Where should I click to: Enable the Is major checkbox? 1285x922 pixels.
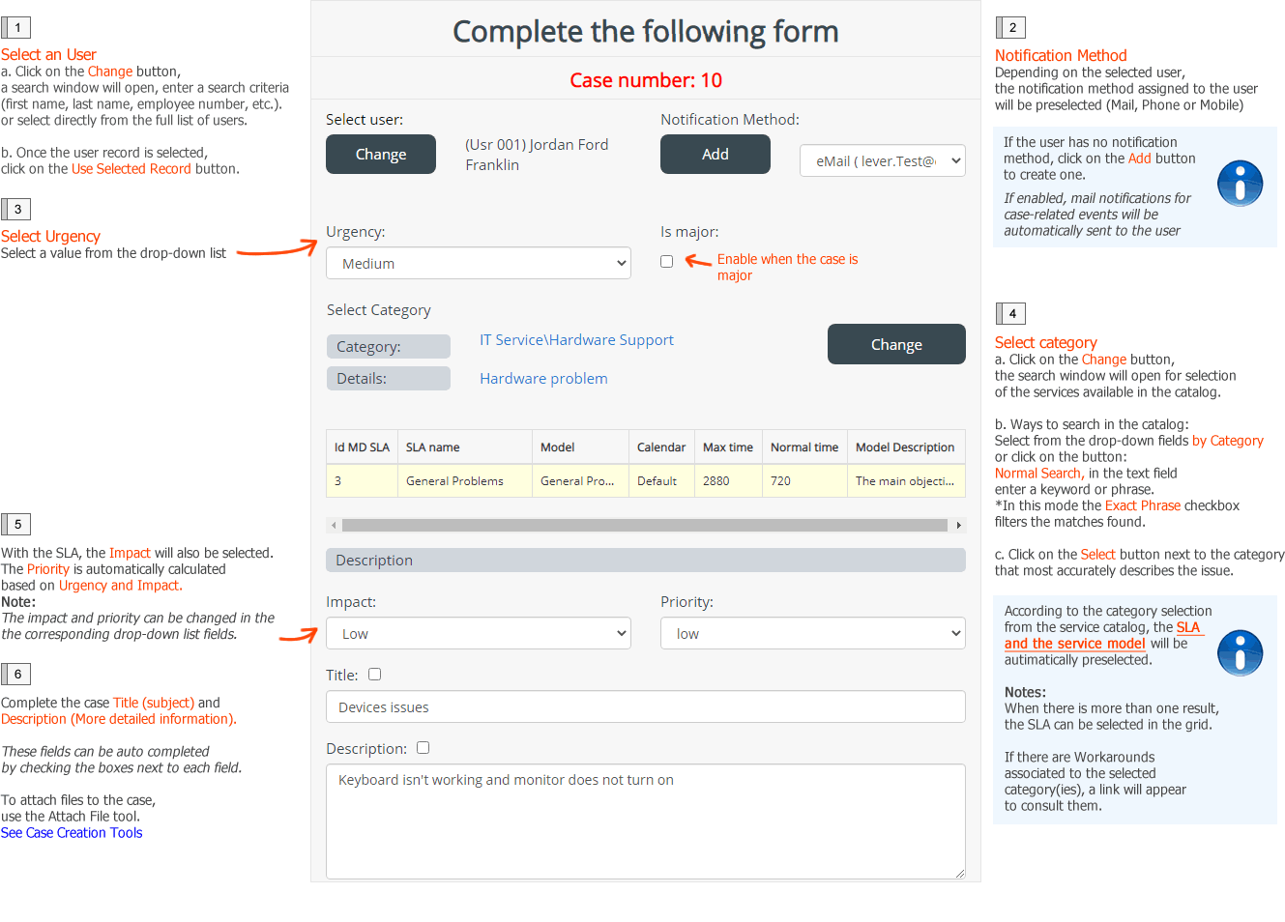[666, 261]
